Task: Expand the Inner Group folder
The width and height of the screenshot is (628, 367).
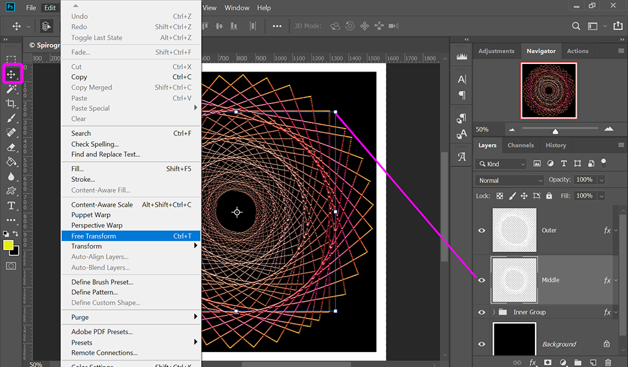Action: point(494,312)
